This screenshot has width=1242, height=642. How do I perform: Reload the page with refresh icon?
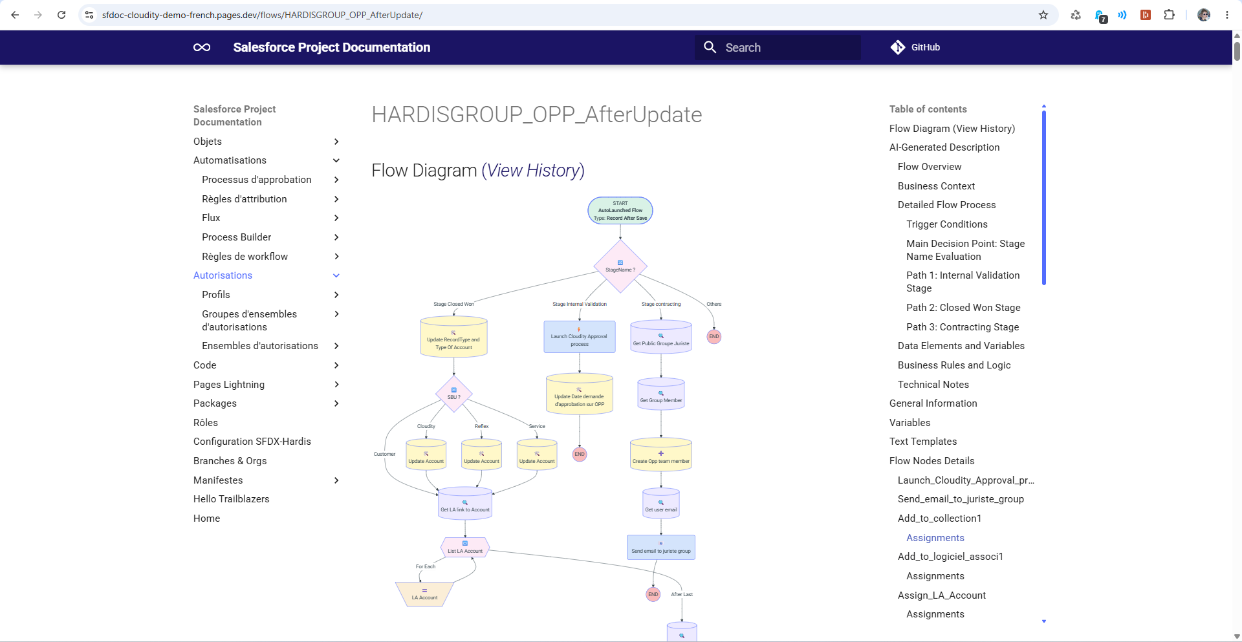point(61,15)
